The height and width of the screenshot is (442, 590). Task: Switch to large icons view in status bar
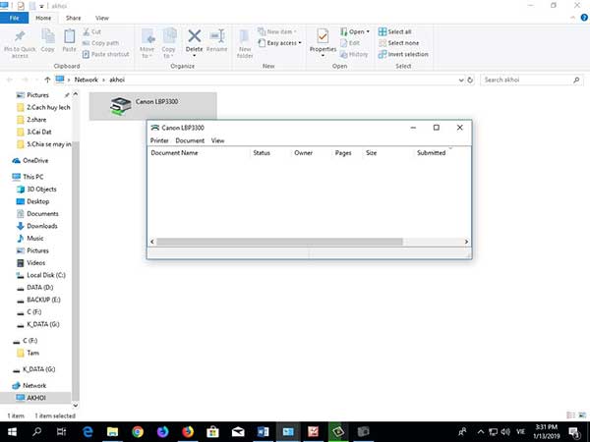583,414
